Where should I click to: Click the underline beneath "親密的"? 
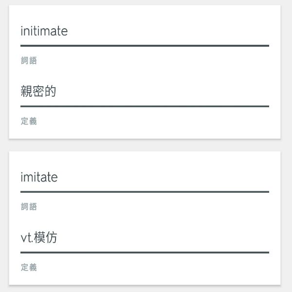point(145,106)
